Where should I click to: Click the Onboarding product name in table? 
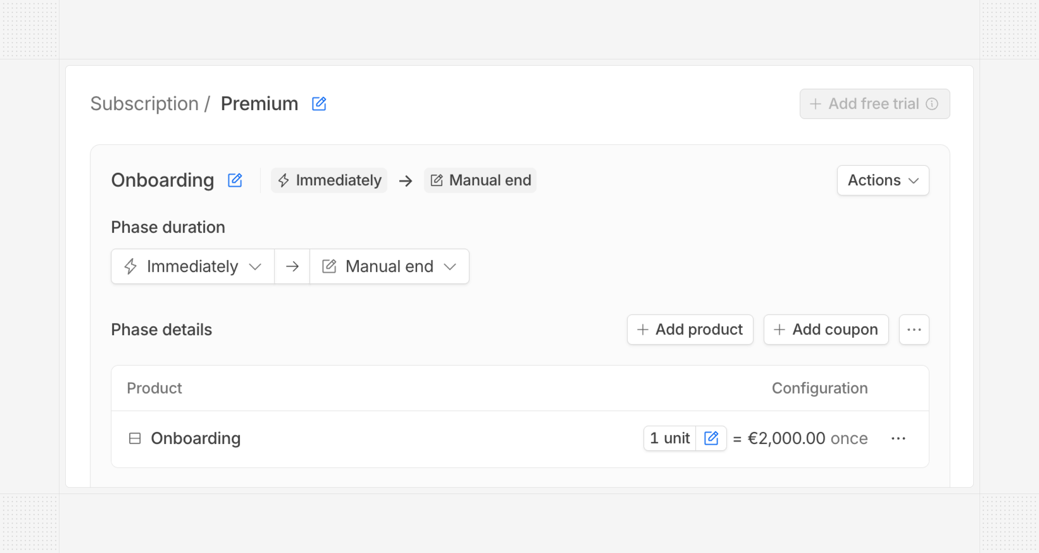pyautogui.click(x=196, y=438)
